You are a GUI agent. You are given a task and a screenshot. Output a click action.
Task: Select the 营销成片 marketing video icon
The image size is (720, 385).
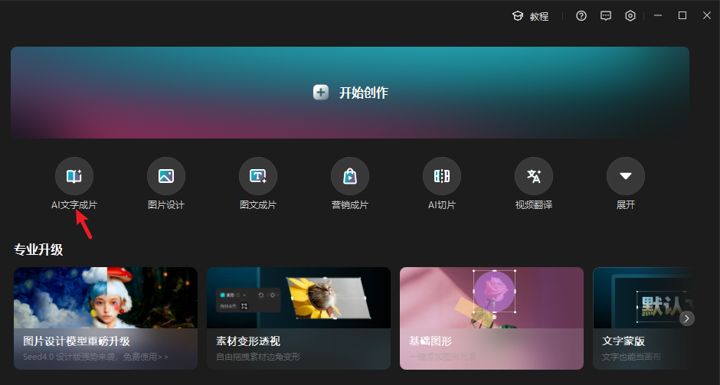coord(350,177)
